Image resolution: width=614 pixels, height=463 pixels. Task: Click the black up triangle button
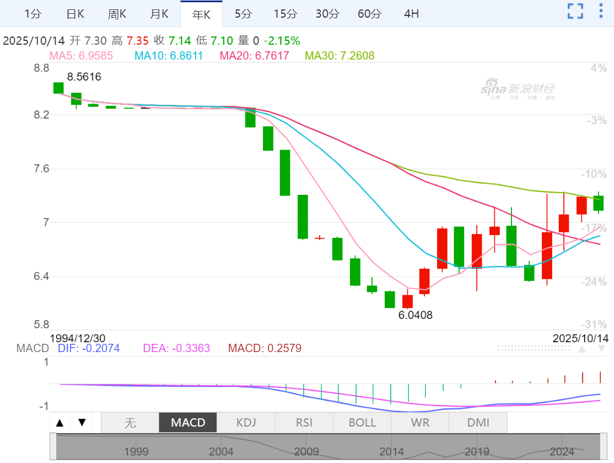coord(60,423)
